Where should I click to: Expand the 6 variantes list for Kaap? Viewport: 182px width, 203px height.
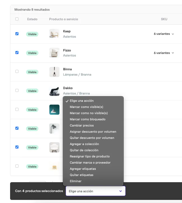coord(164,34)
